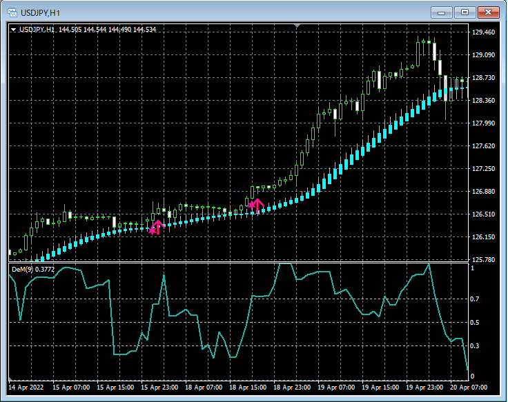The image size is (508, 402).
Task: Click the 125.780 price scale label
Action: click(x=483, y=259)
